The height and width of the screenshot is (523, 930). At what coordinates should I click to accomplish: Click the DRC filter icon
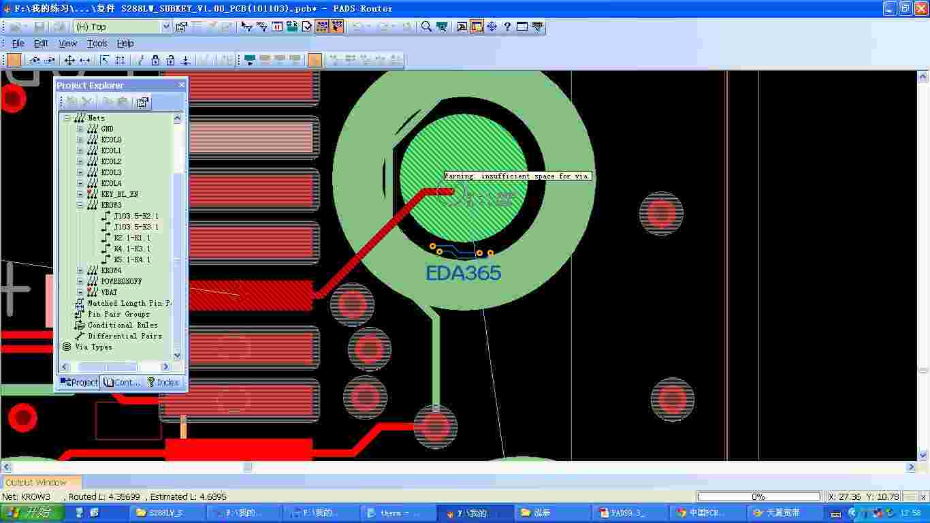point(261,27)
